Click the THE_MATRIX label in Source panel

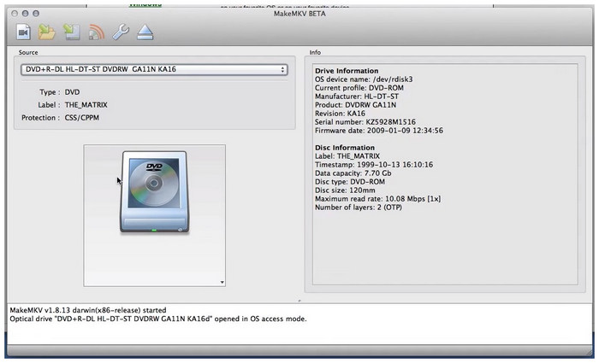coord(86,105)
